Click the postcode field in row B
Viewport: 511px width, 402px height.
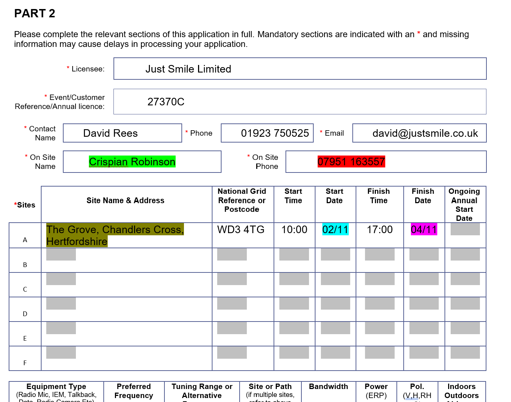click(x=232, y=254)
